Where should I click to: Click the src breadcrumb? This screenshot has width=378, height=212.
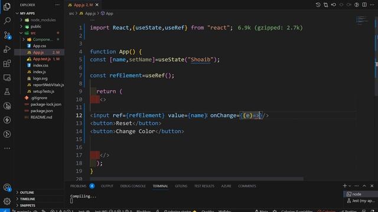71,14
